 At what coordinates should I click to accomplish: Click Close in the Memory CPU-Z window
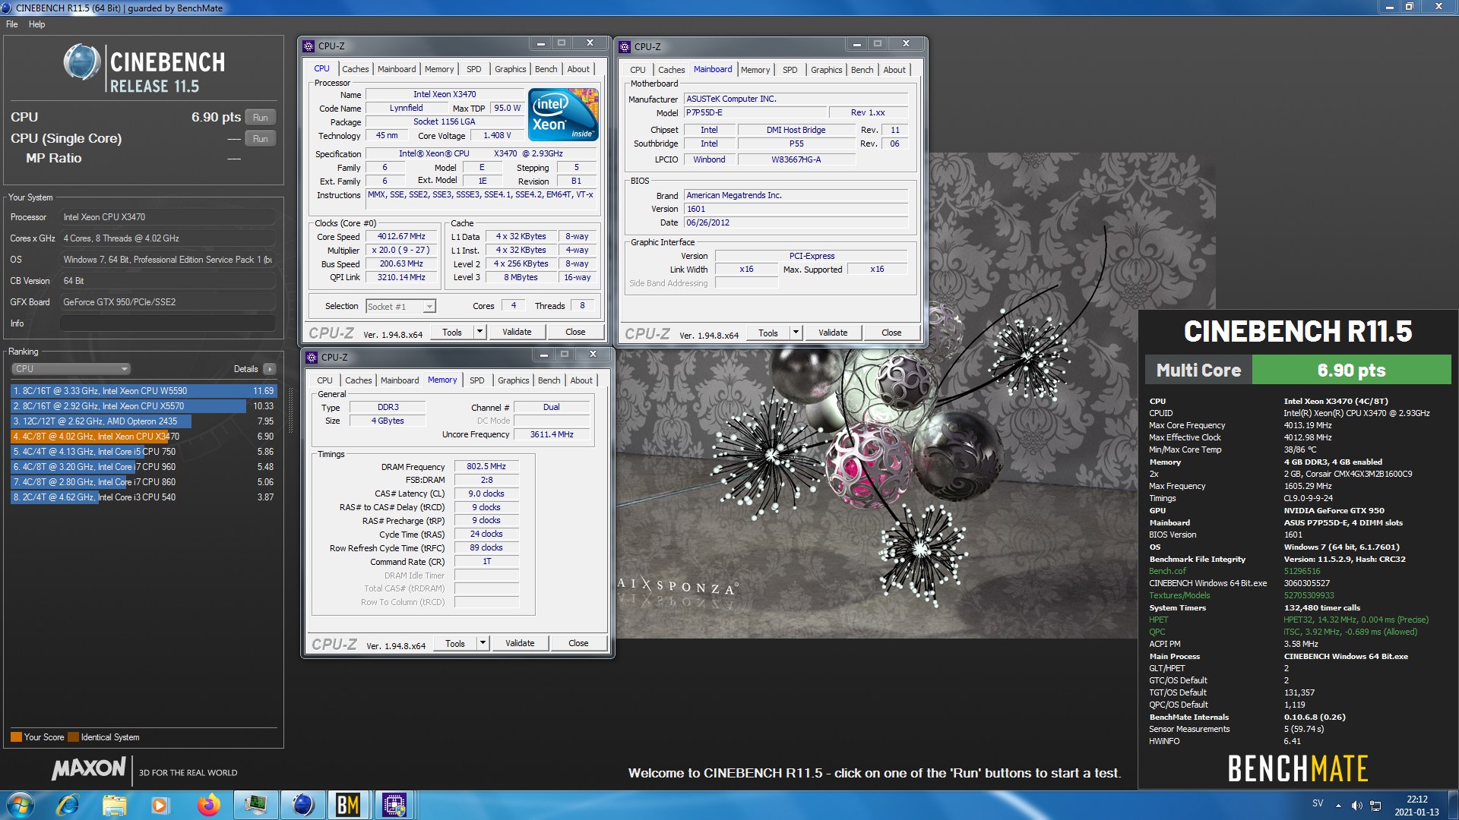coord(578,643)
